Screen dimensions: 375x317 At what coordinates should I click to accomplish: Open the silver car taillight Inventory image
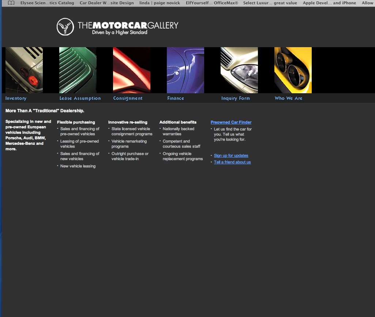pos(24,70)
